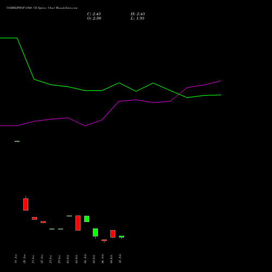Click the 02 Feb date label
Screen dimensions: 272x272
77,258
